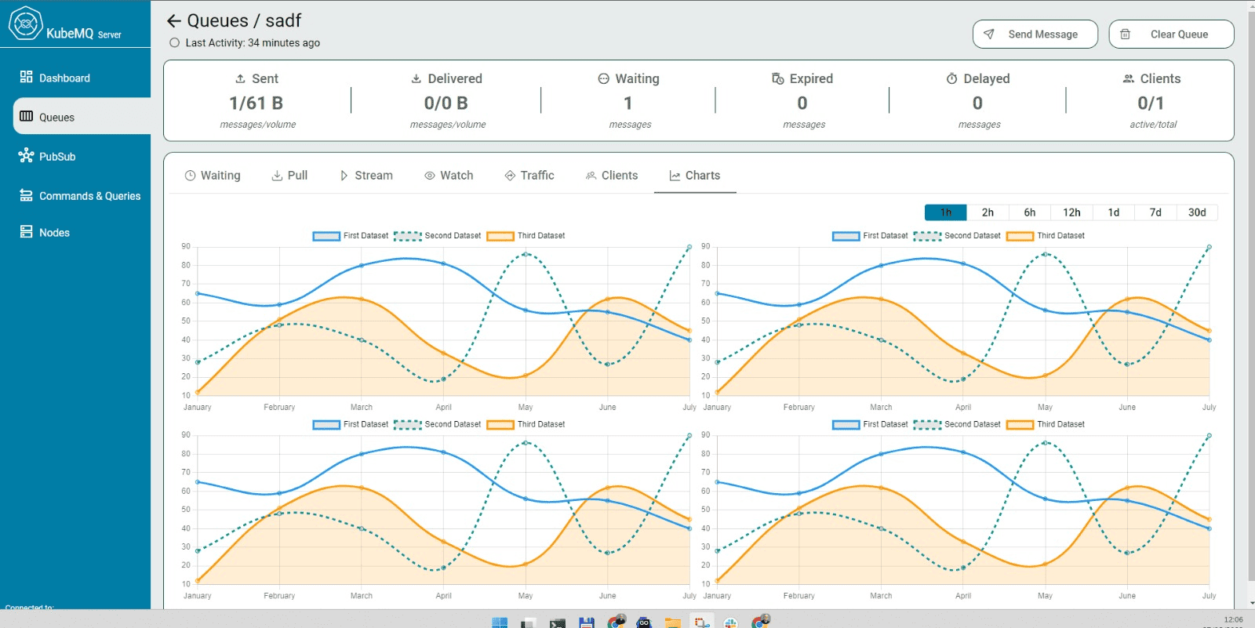Open Nodes via its server icon
Viewport: 1255px width, 628px height.
coord(26,232)
